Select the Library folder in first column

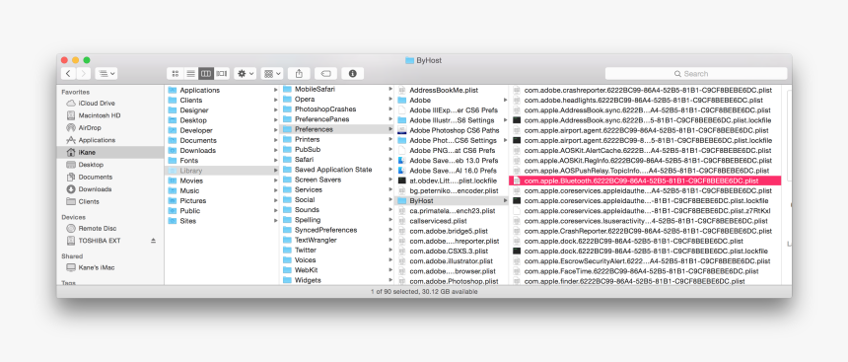222,171
